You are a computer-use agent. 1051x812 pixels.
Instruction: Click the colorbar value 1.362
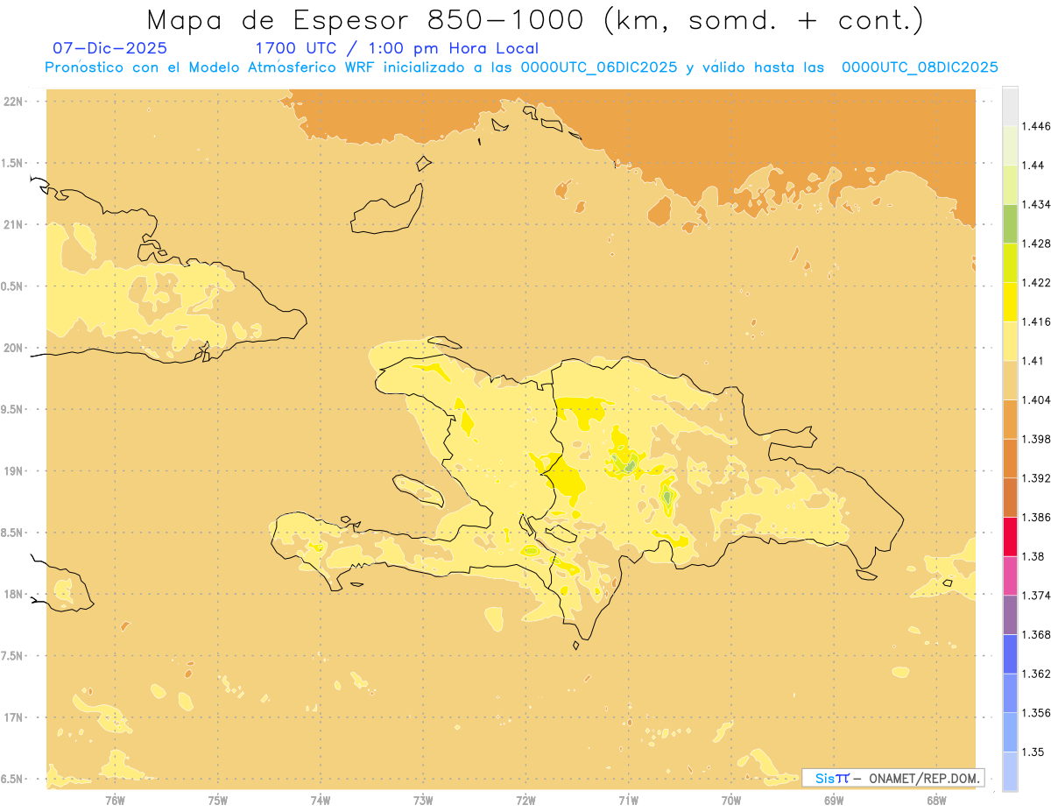point(1035,674)
